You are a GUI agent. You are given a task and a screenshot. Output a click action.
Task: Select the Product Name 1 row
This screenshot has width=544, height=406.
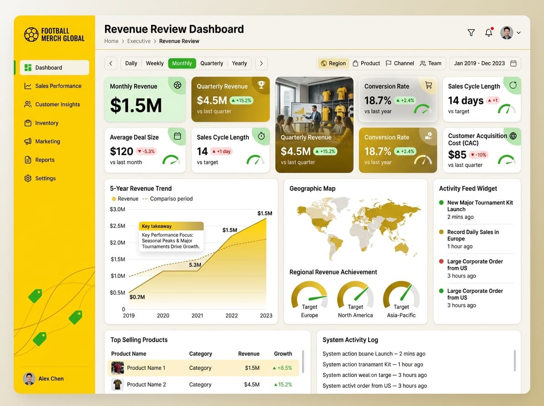[204, 368]
